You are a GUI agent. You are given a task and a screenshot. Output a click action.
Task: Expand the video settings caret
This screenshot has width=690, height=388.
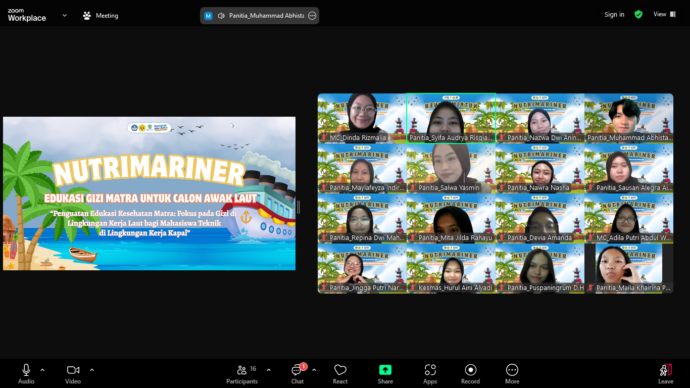(92, 370)
